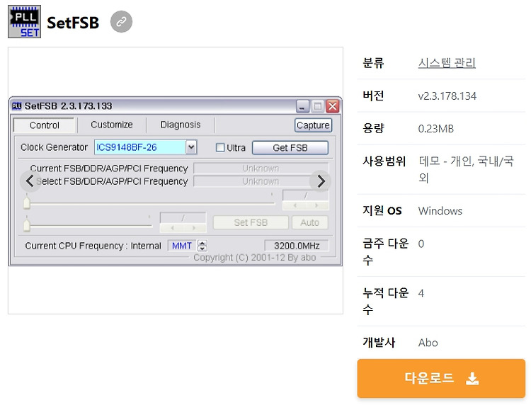
Task: Click the Get FSB button
Action: point(290,148)
